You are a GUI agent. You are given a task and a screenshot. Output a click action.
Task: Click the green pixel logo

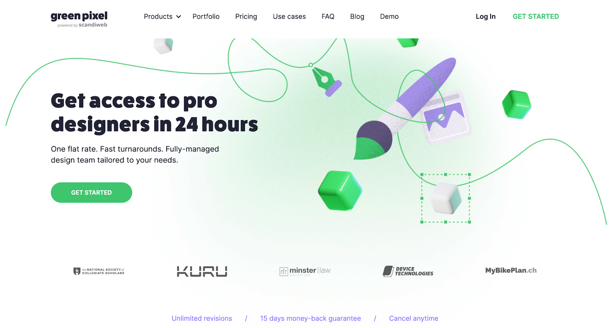(79, 19)
